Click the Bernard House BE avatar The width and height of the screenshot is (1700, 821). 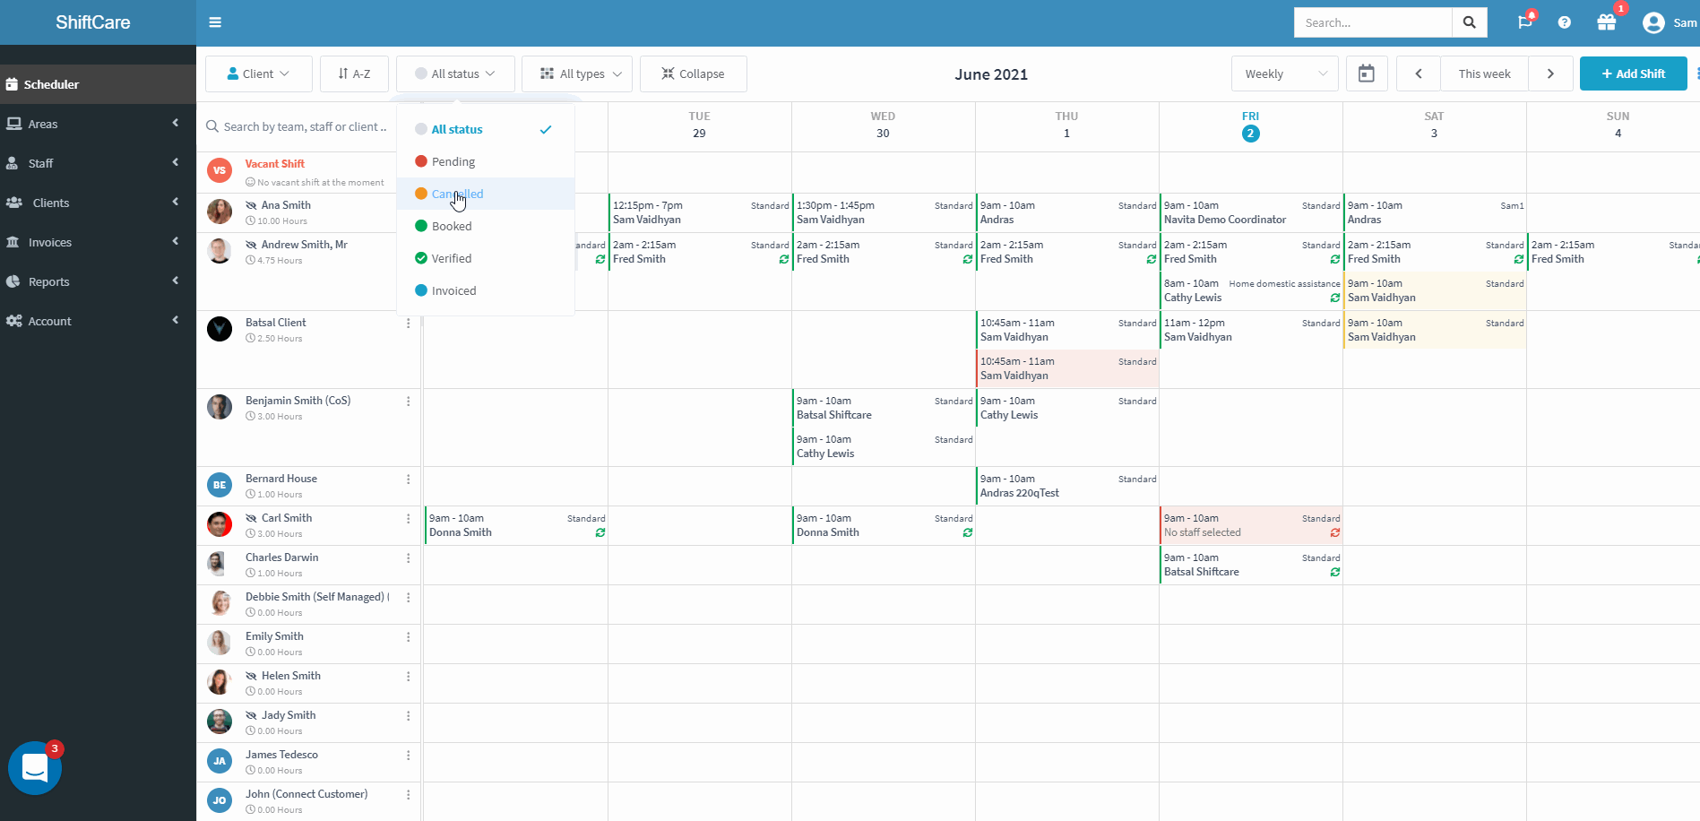[x=220, y=485]
